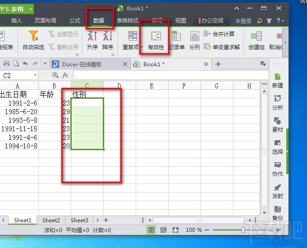Image resolution: width=307 pixels, height=248 pixels.
Task: Click the 100 % zoom level text
Action: [194, 230]
